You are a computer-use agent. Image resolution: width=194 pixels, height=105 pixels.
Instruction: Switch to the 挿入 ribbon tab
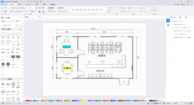pos(20,4)
